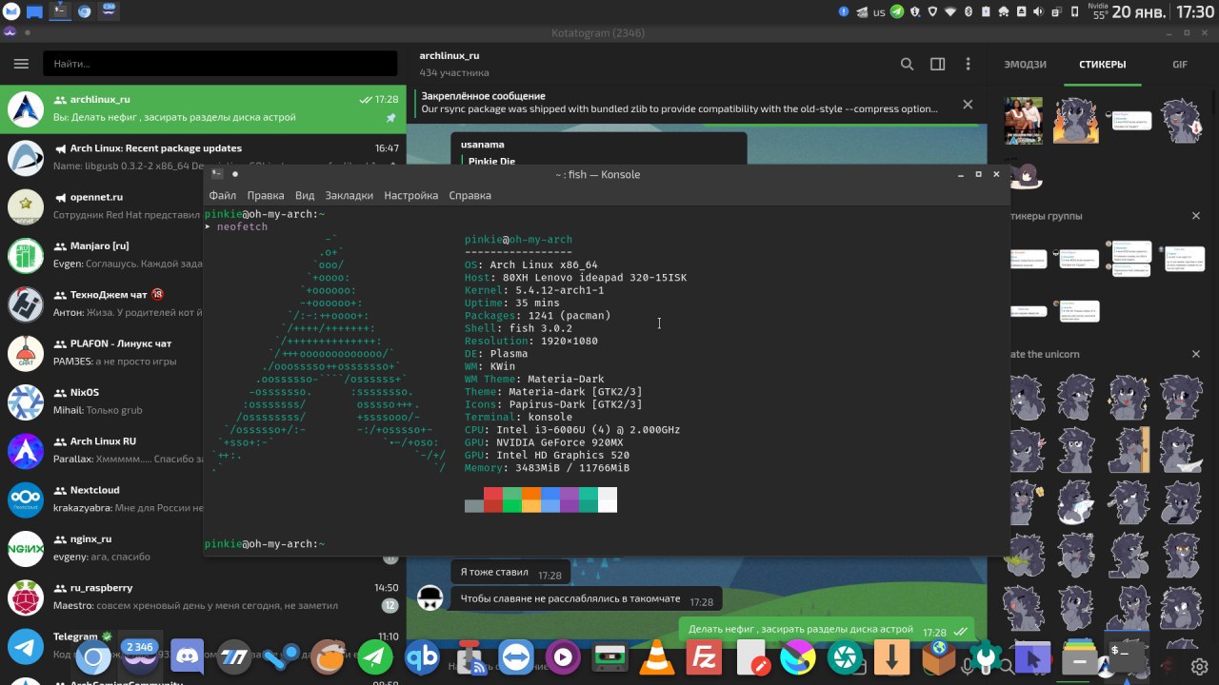
Task: Open Настройка menu in Konsole
Action: tap(410, 195)
